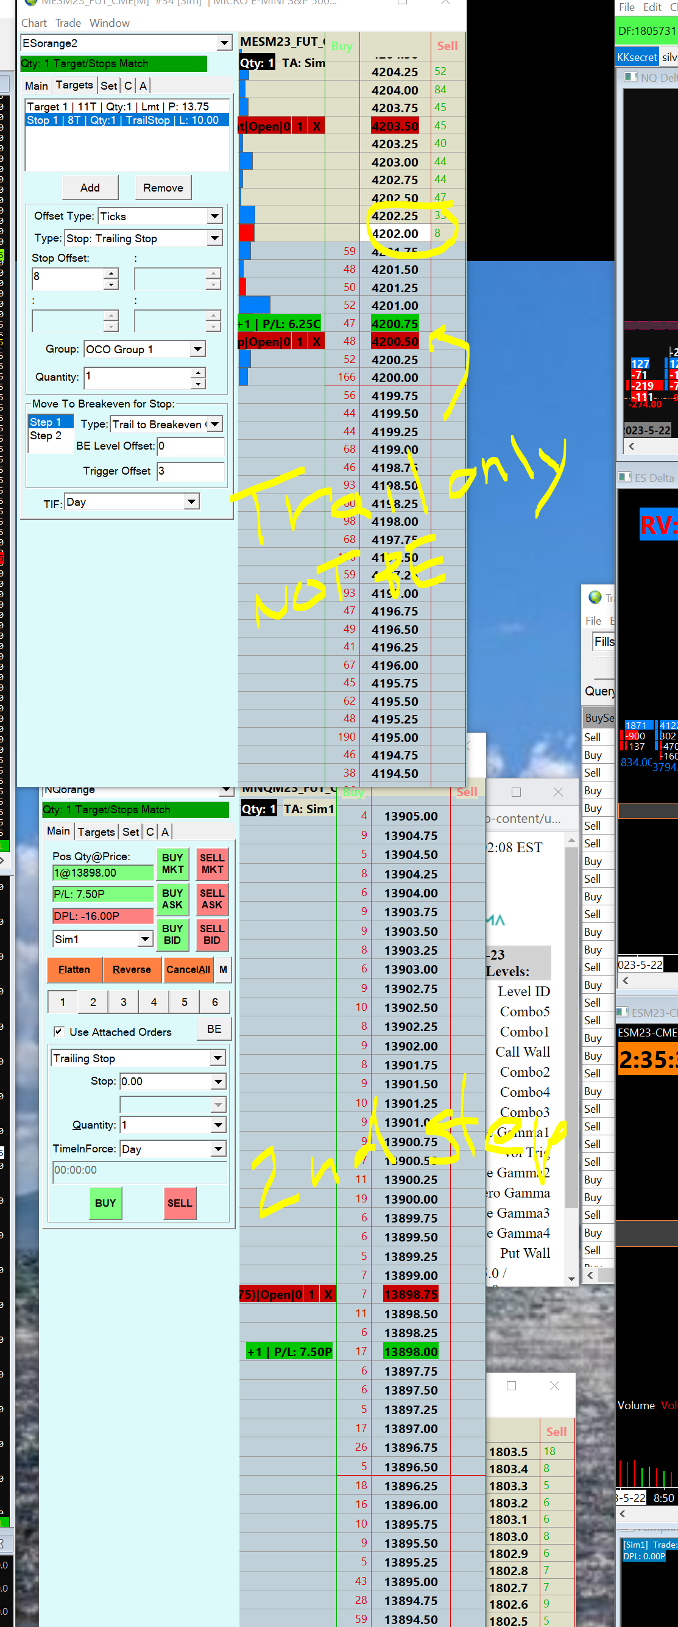The width and height of the screenshot is (678, 1627).
Task: Click left scroll arrow under Volume chart
Action: 623,1514
